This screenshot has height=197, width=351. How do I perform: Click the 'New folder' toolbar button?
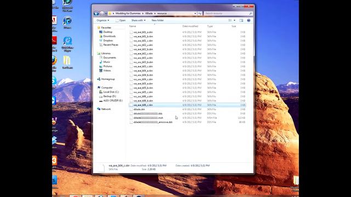pos(157,20)
